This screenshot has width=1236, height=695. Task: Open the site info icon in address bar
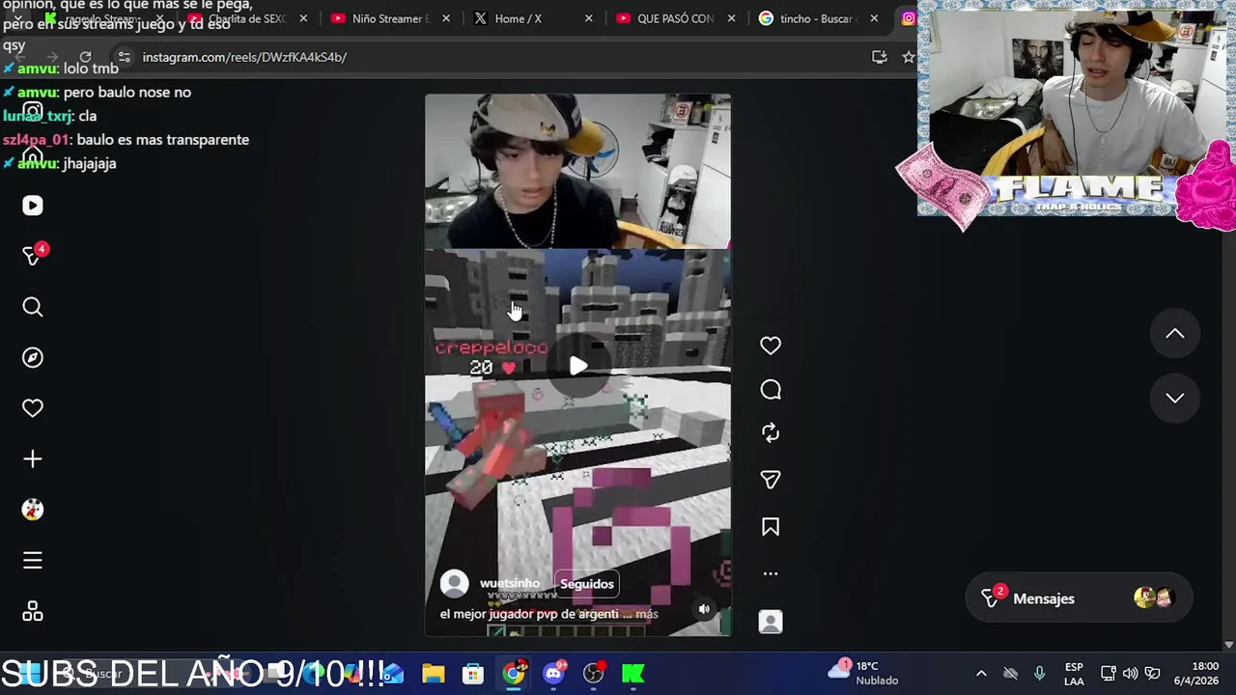pyautogui.click(x=123, y=57)
